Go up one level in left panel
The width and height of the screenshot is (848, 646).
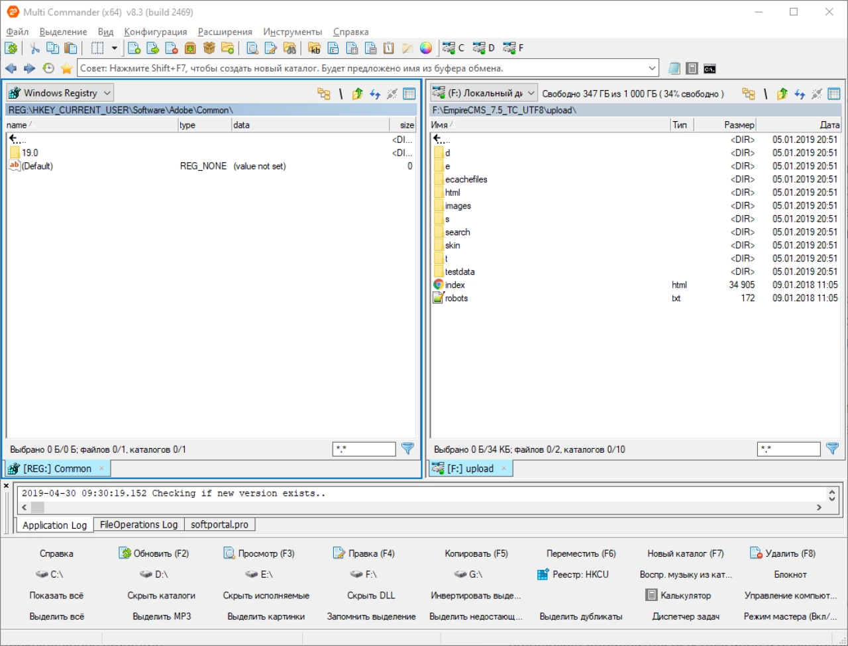pos(358,94)
